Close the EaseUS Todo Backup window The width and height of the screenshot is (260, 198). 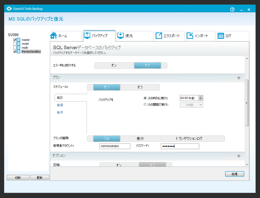[x=249, y=10]
